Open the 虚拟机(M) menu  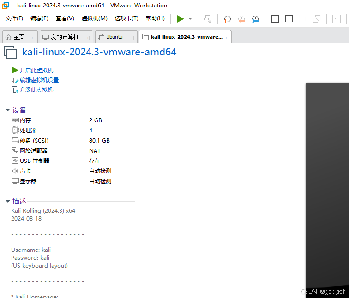tap(94, 18)
